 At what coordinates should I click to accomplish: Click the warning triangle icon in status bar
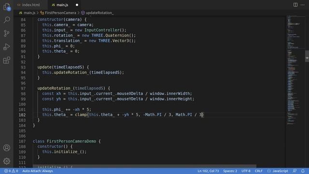14,171
